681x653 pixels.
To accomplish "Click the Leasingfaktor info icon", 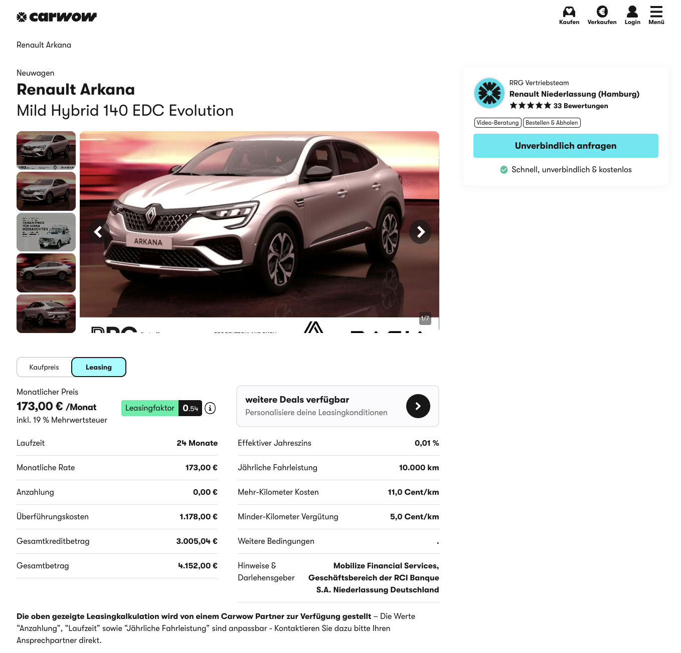I will click(x=211, y=408).
